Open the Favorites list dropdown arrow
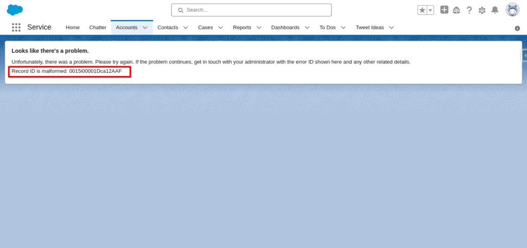527x248 pixels. click(430, 10)
